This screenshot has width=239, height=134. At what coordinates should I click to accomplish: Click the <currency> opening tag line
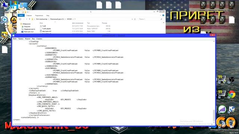coord(42,46)
